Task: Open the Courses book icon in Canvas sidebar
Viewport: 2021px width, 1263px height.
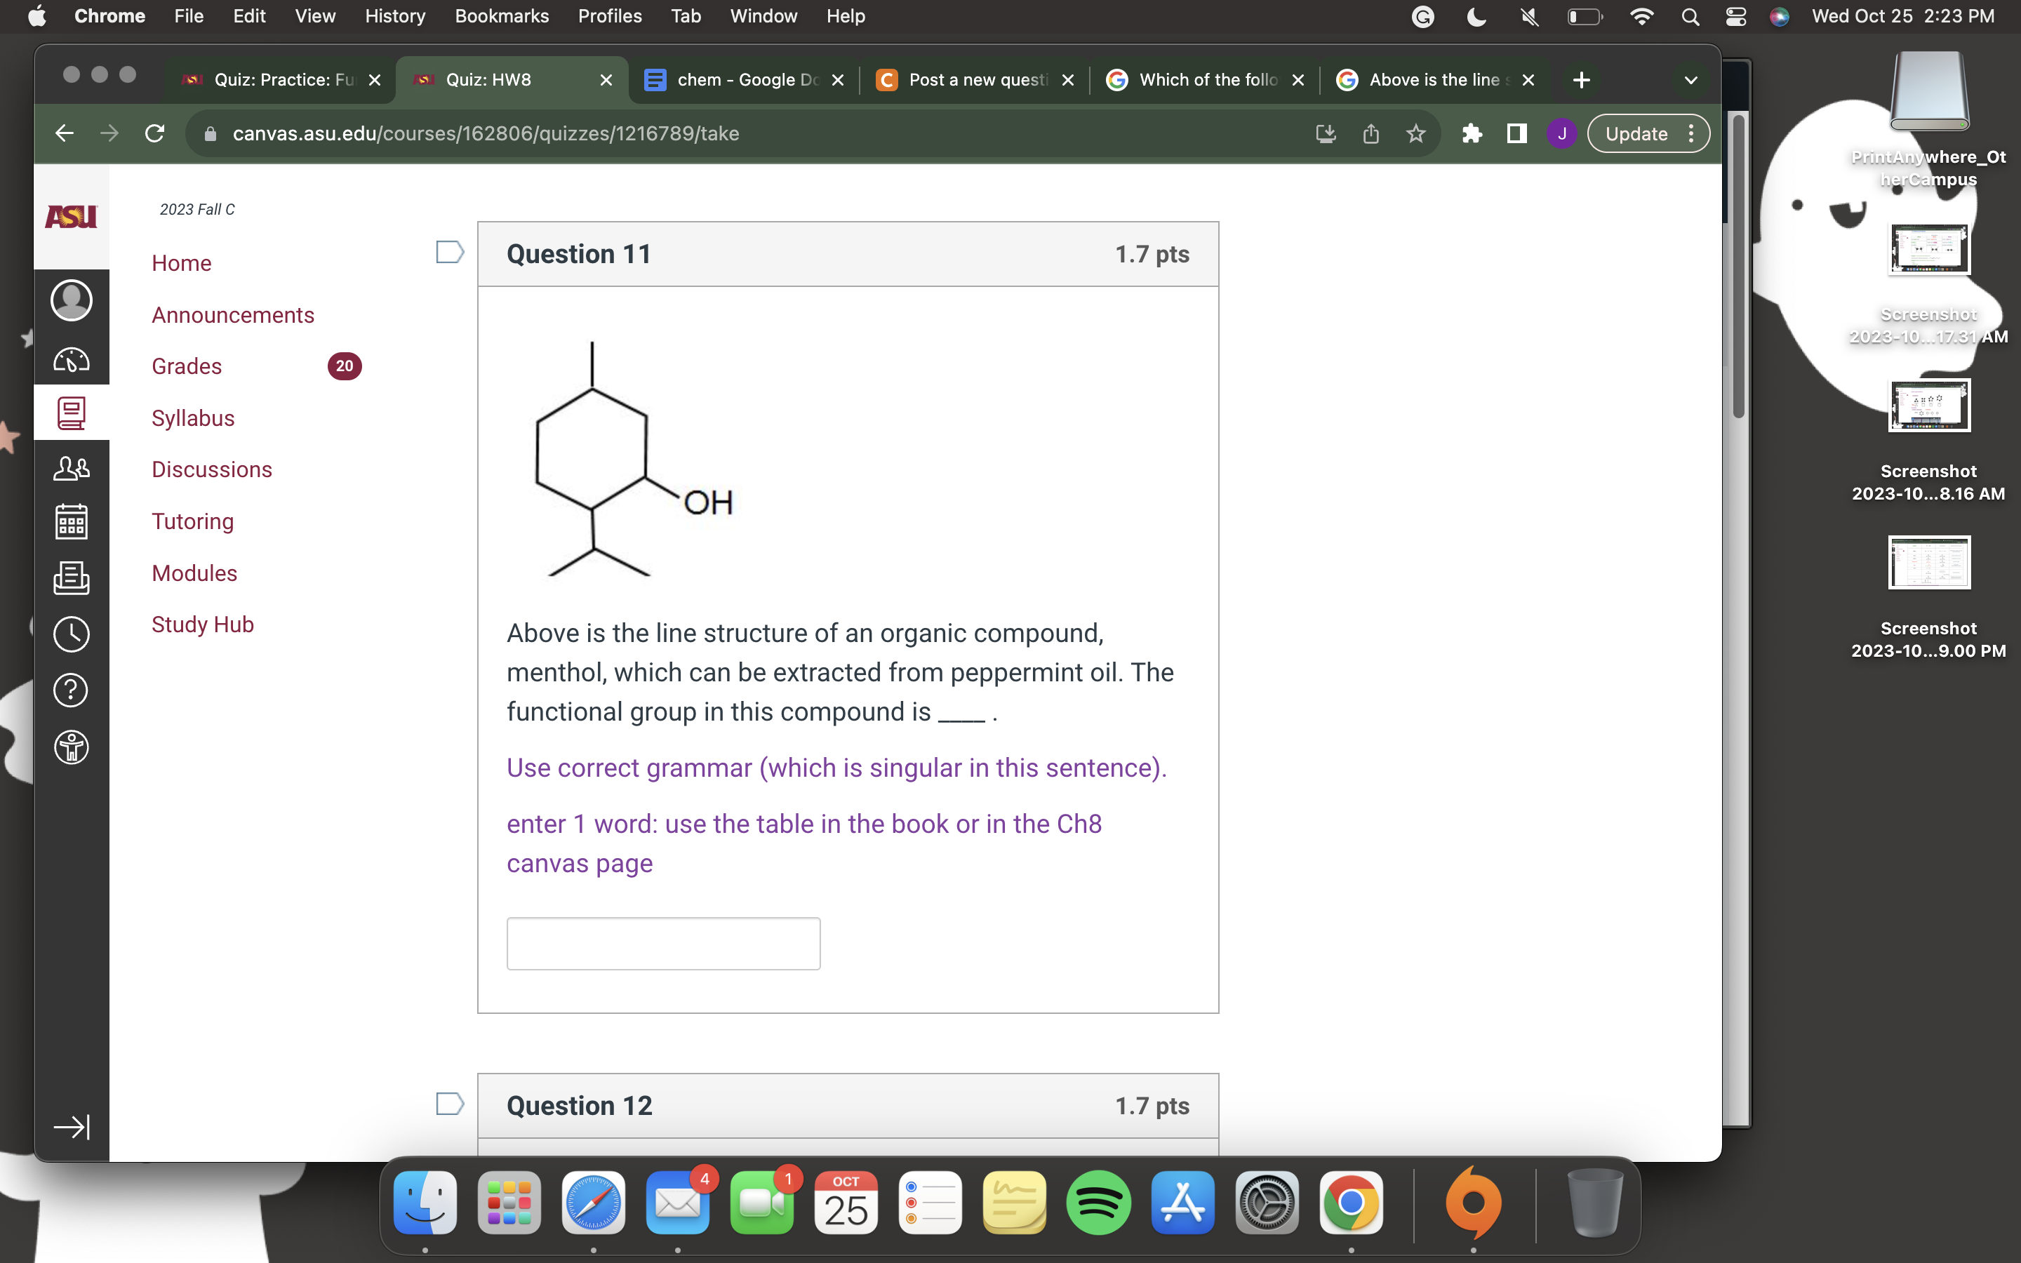Action: (x=71, y=412)
